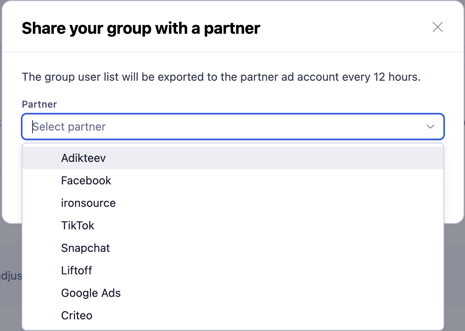
Task: Select Liftoff as the partner
Action: tap(77, 270)
